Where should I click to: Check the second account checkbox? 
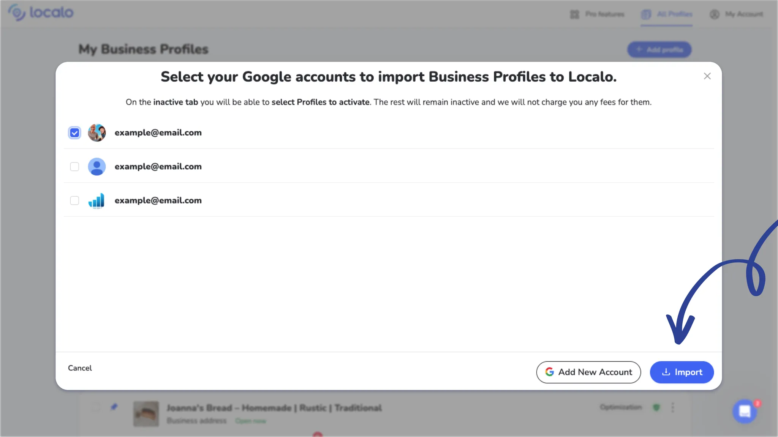tap(74, 167)
